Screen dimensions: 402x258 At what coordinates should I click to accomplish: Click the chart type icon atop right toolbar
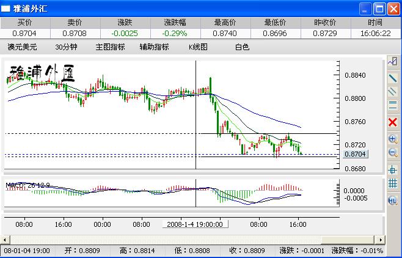(392, 62)
